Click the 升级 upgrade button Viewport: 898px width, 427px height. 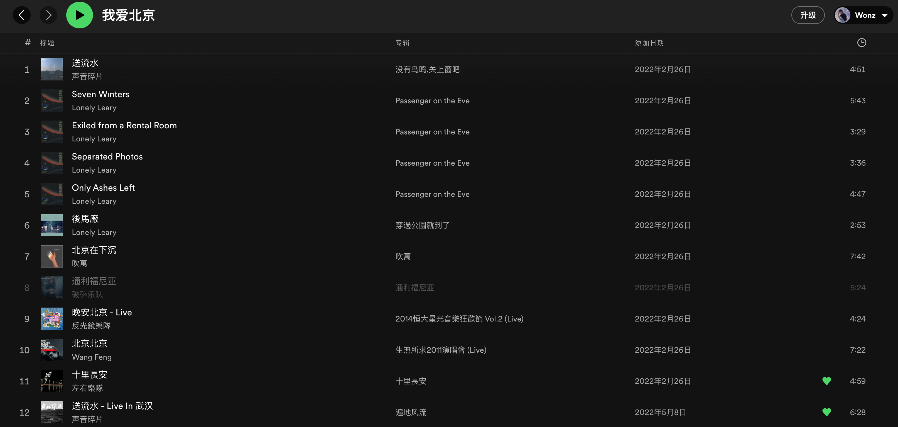pyautogui.click(x=808, y=15)
